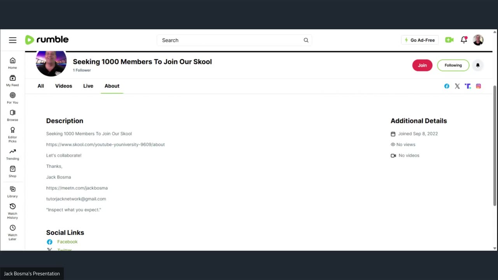Open Editor Picks in sidebar
The height and width of the screenshot is (280, 498).
pyautogui.click(x=12, y=135)
